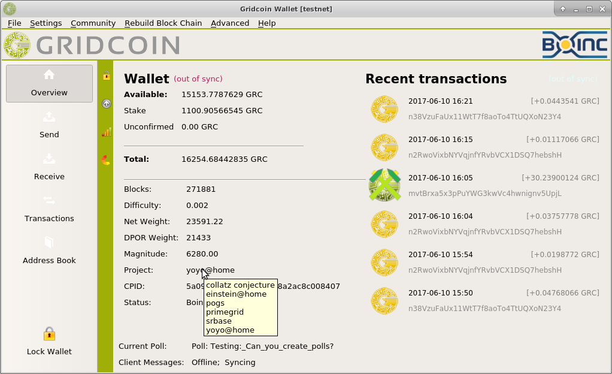The width and height of the screenshot is (612, 374).
Task: Click the Project value yoyo@home
Action: tap(210, 270)
